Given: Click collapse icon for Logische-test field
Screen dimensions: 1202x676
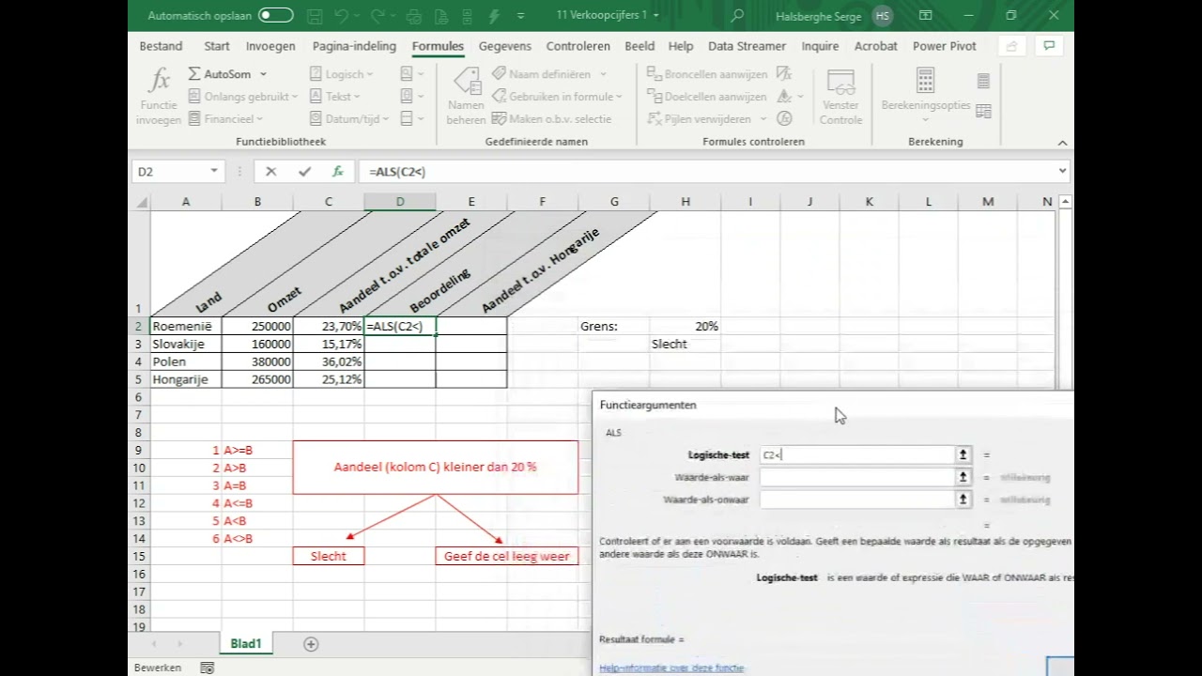Looking at the screenshot, I should point(963,454).
